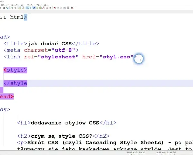Open the Makra menu
The height and width of the screenshot is (155, 193).
tap(23, 5)
